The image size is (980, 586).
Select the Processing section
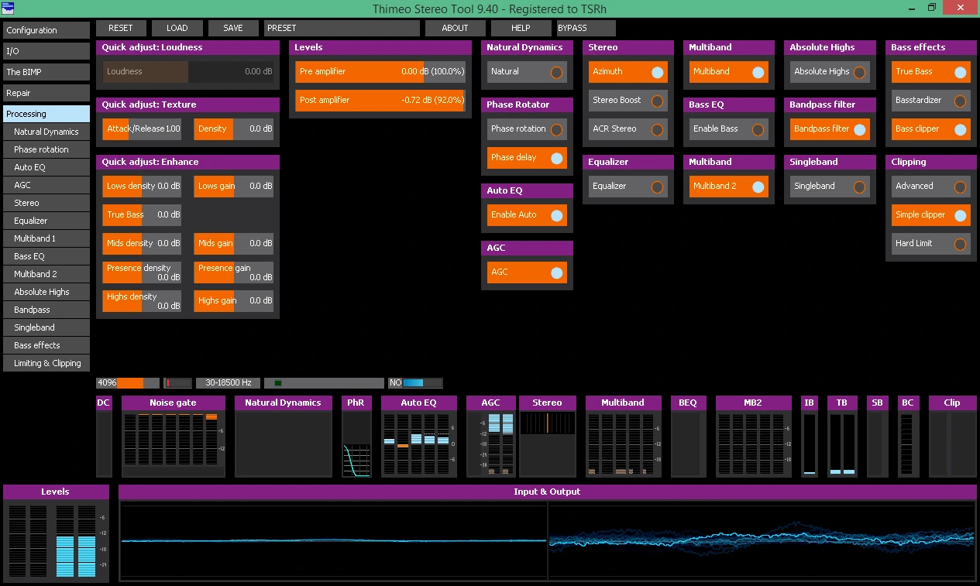46,114
